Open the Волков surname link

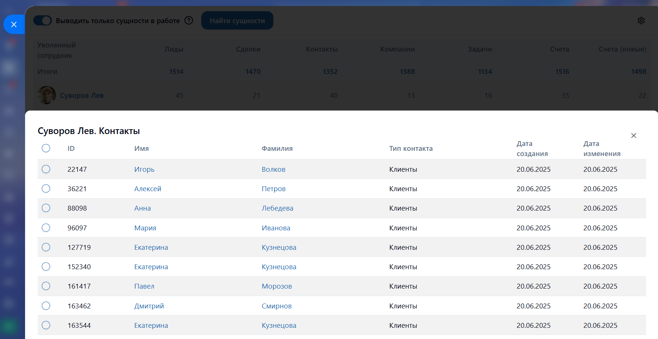273,169
